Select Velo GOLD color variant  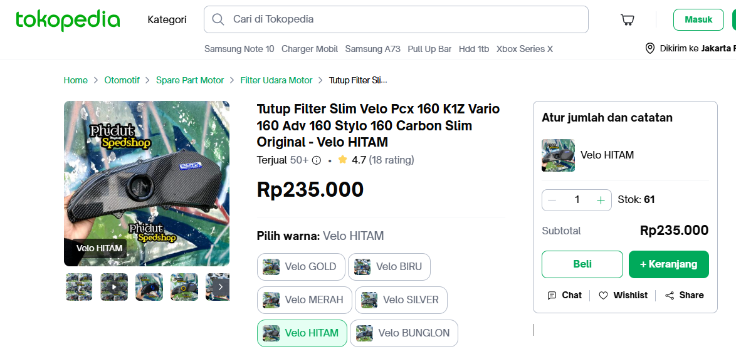click(301, 267)
